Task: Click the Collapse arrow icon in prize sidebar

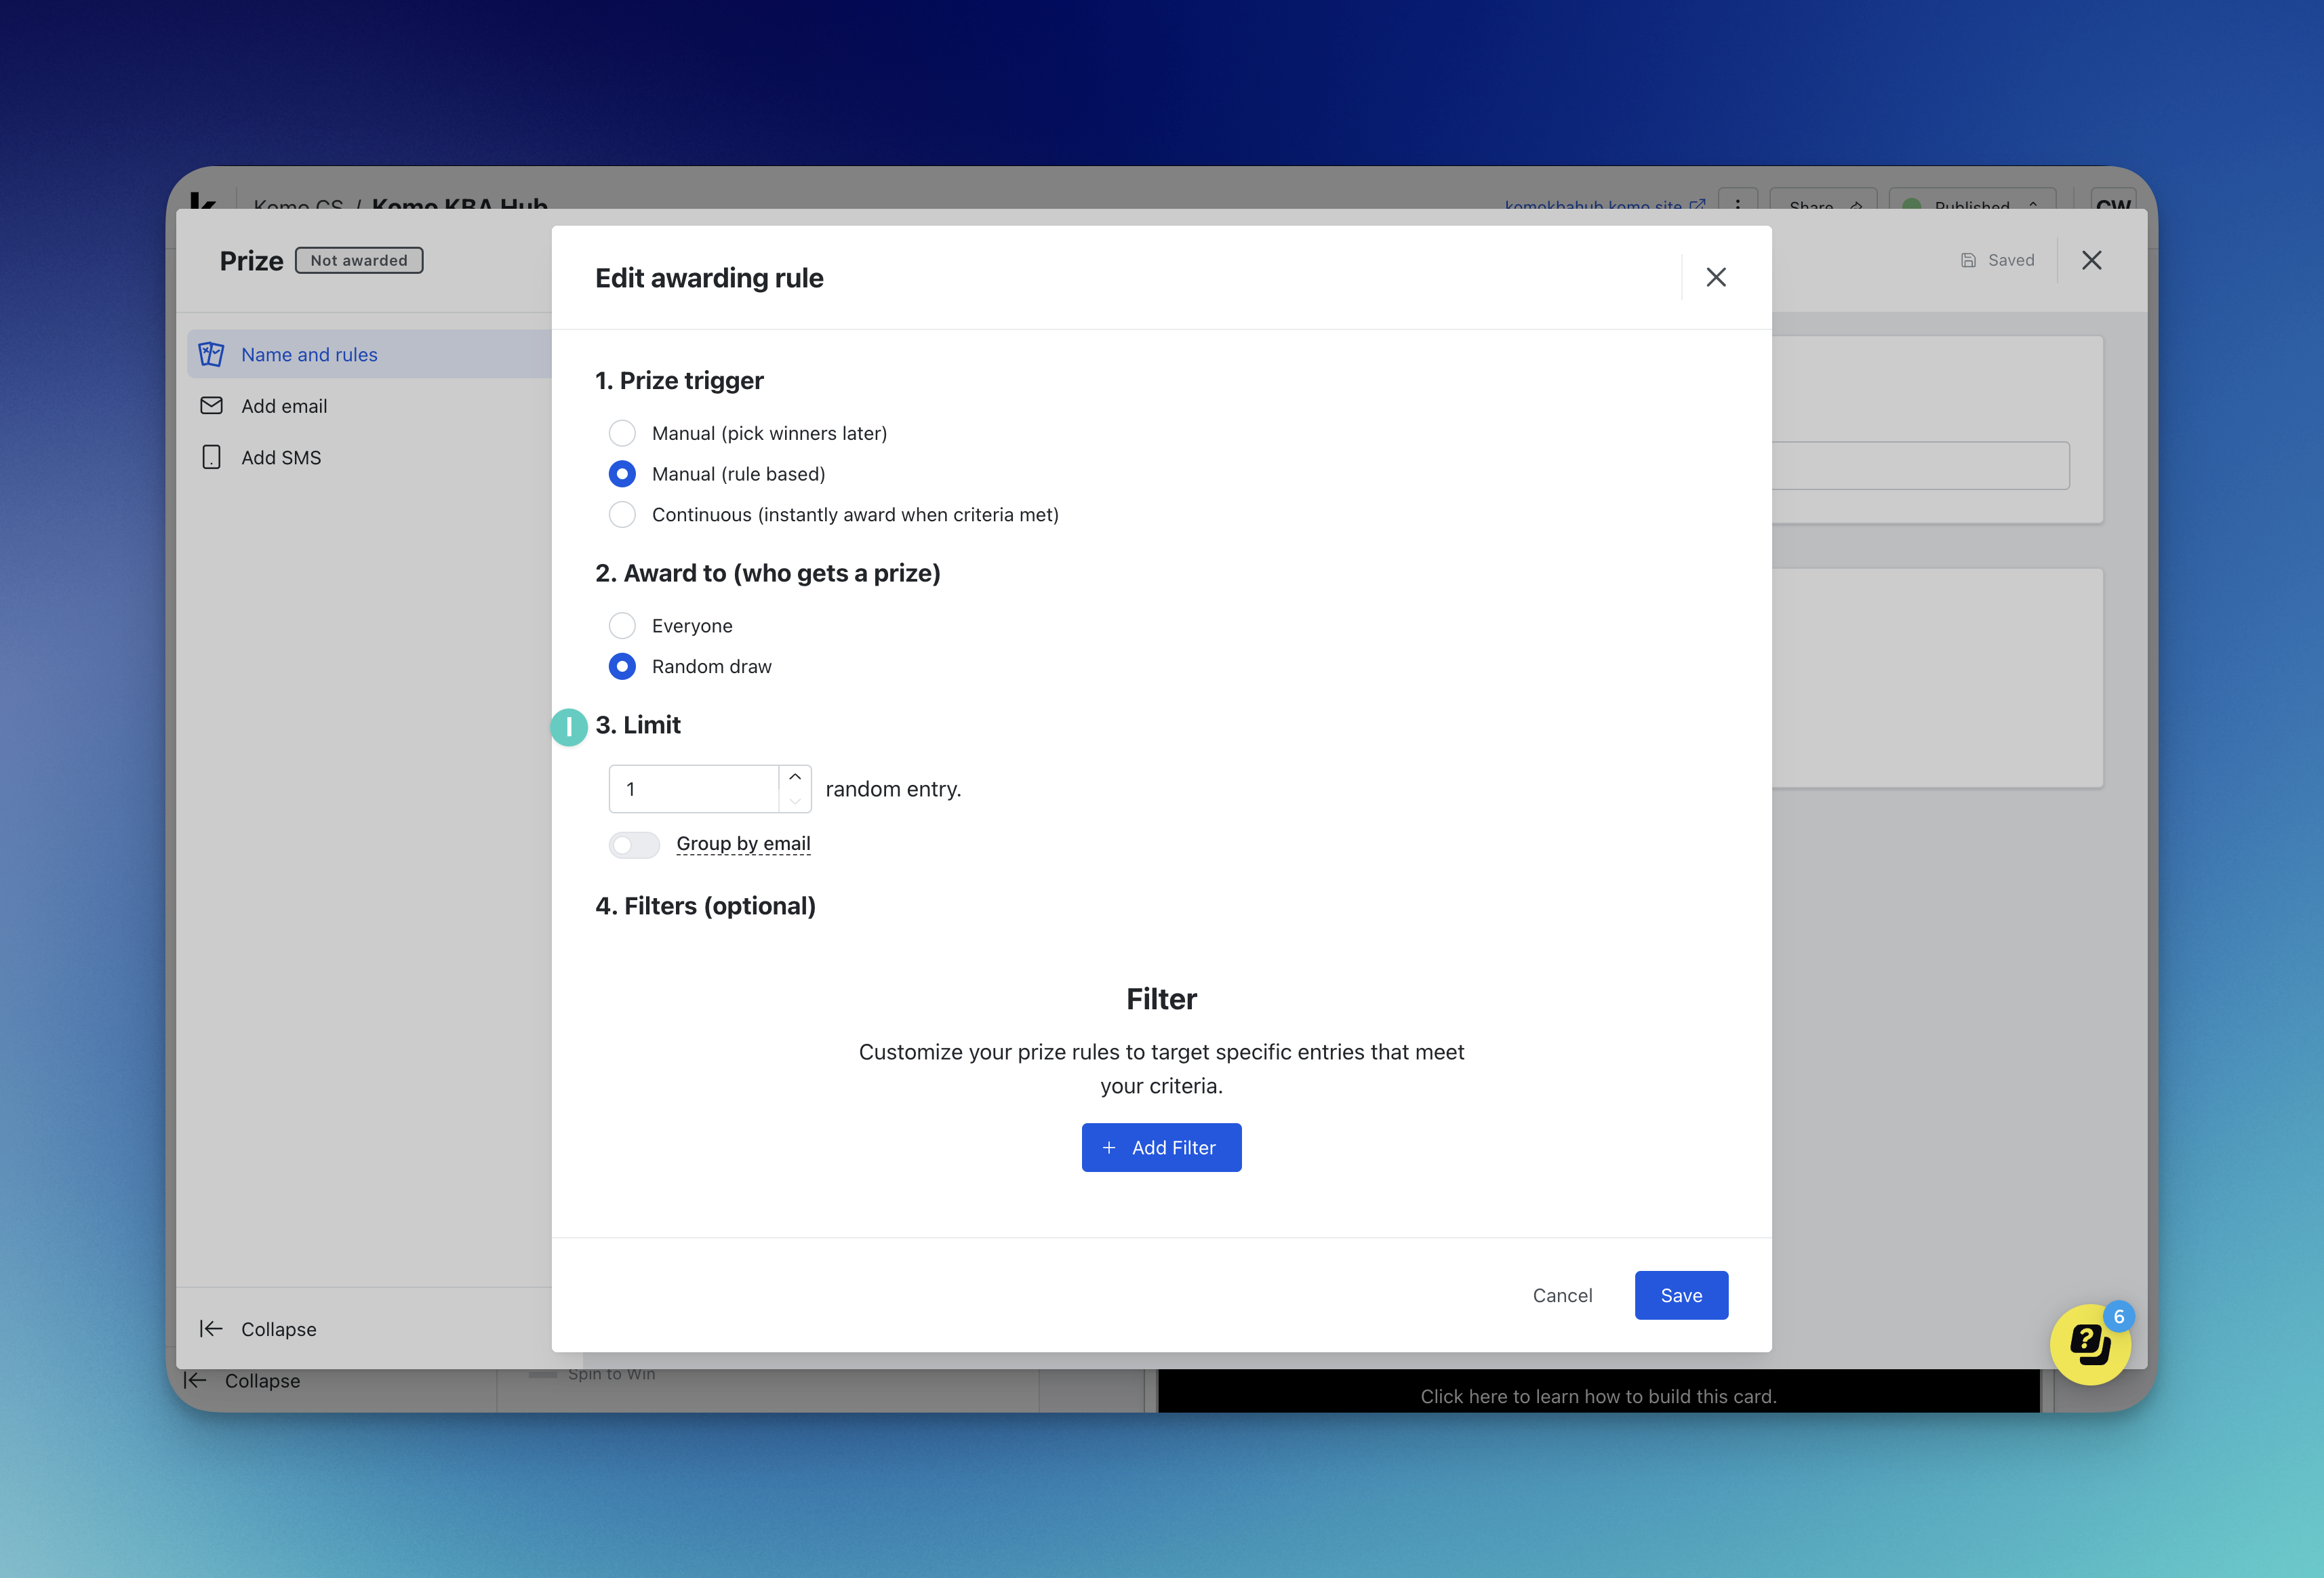Action: [x=211, y=1328]
